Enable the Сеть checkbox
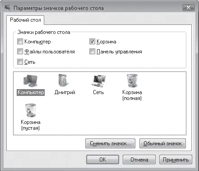The height and width of the screenshot is (171, 199). click(20, 62)
